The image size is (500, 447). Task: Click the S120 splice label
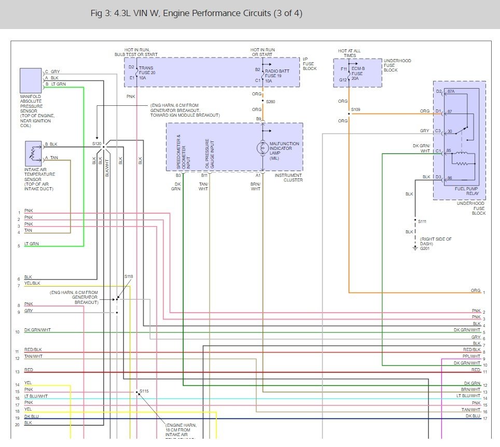pos(96,144)
